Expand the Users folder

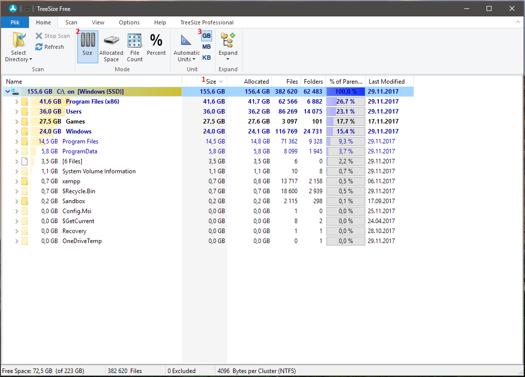tap(16, 112)
